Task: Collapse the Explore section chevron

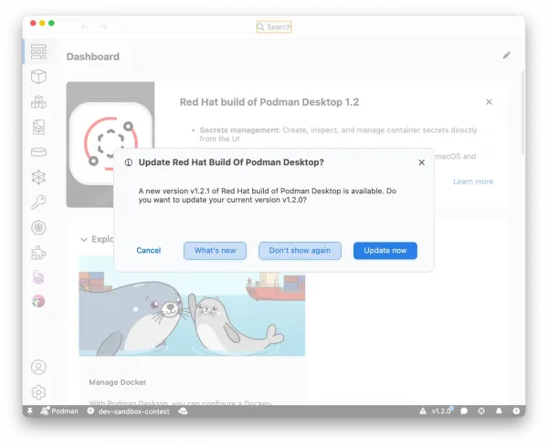Action: click(83, 239)
